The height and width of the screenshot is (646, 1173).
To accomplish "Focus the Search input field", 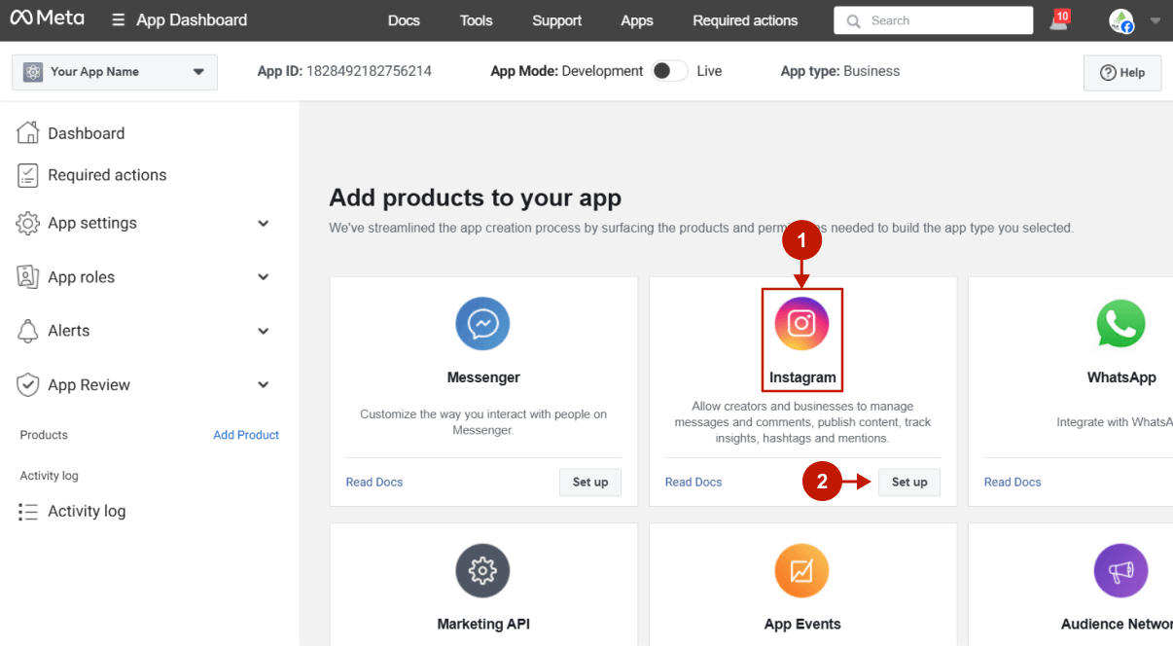I will pos(934,20).
